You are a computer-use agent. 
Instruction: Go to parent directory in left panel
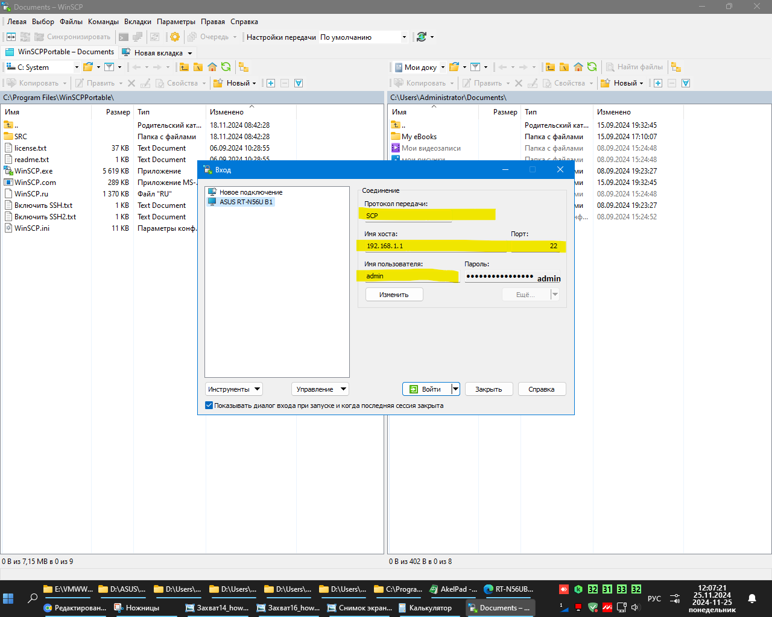point(185,67)
